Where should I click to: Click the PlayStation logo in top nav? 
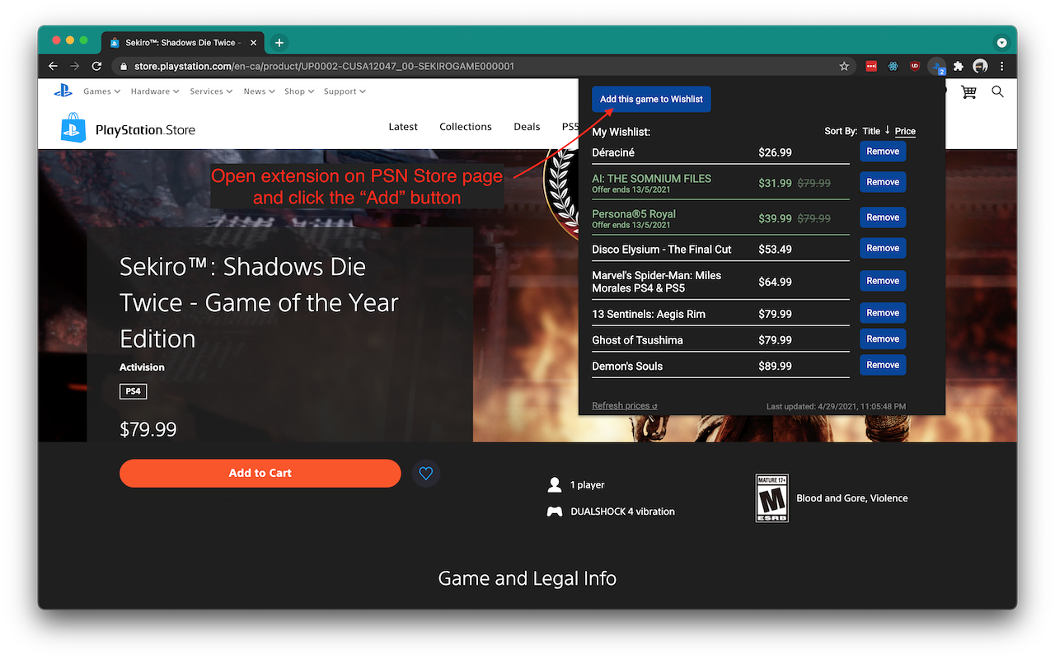[63, 91]
